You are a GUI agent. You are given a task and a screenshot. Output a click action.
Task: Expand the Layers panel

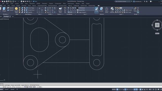121,14
